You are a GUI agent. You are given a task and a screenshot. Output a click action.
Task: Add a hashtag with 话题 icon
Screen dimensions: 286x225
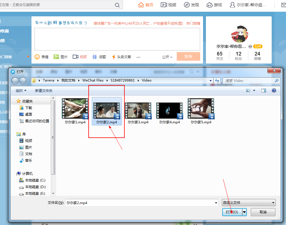tap(99, 57)
